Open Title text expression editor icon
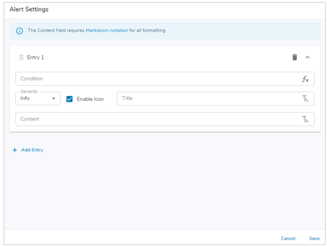The height and width of the screenshot is (247, 327). point(305,98)
